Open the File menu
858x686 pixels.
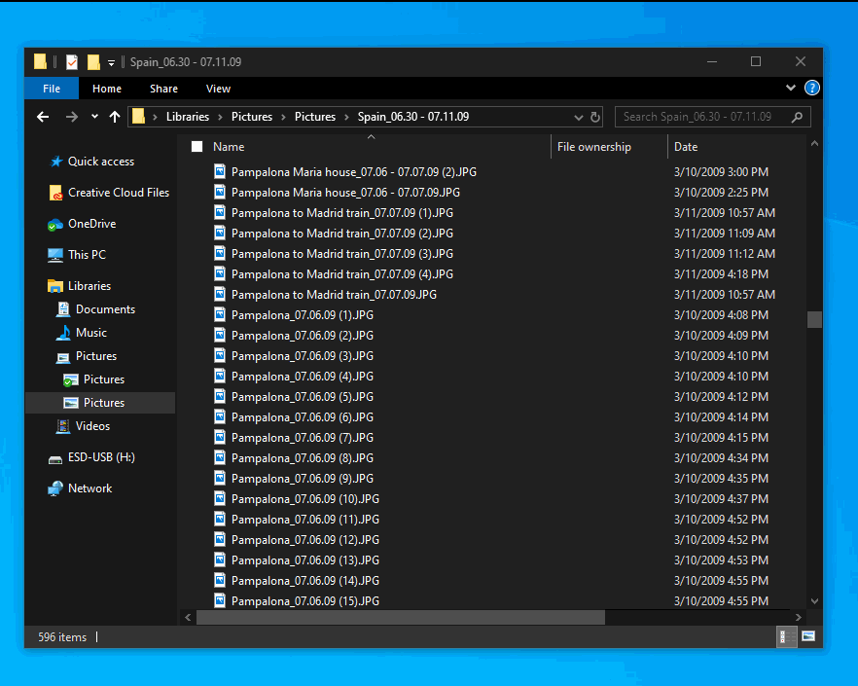point(51,88)
